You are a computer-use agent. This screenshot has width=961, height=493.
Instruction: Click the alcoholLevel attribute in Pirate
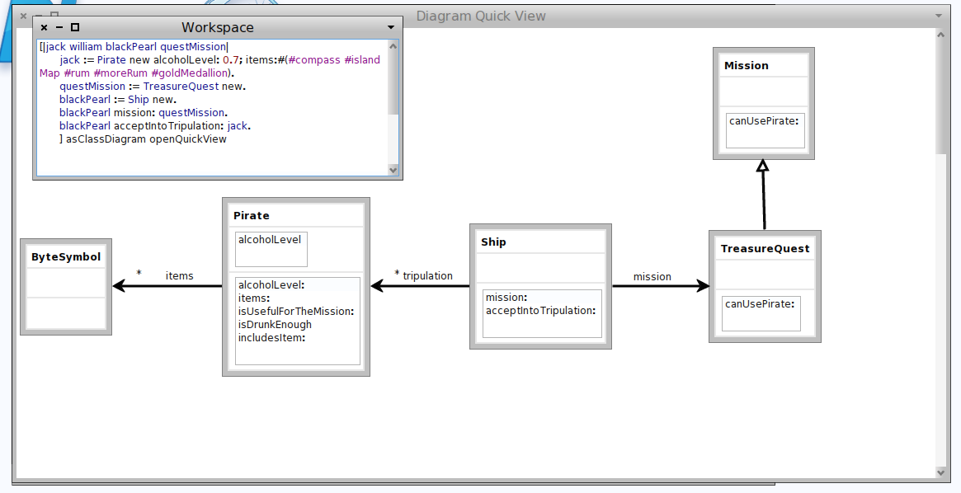270,239
